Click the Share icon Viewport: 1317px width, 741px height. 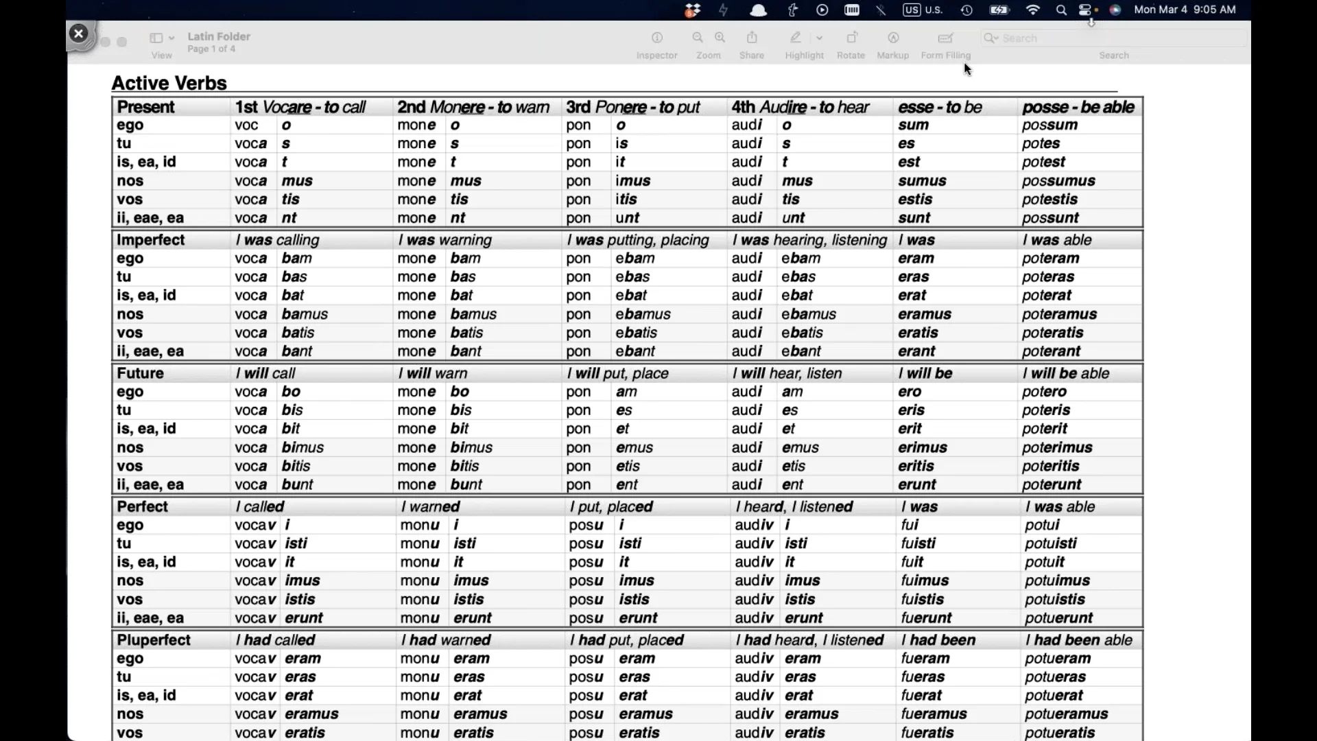point(752,38)
